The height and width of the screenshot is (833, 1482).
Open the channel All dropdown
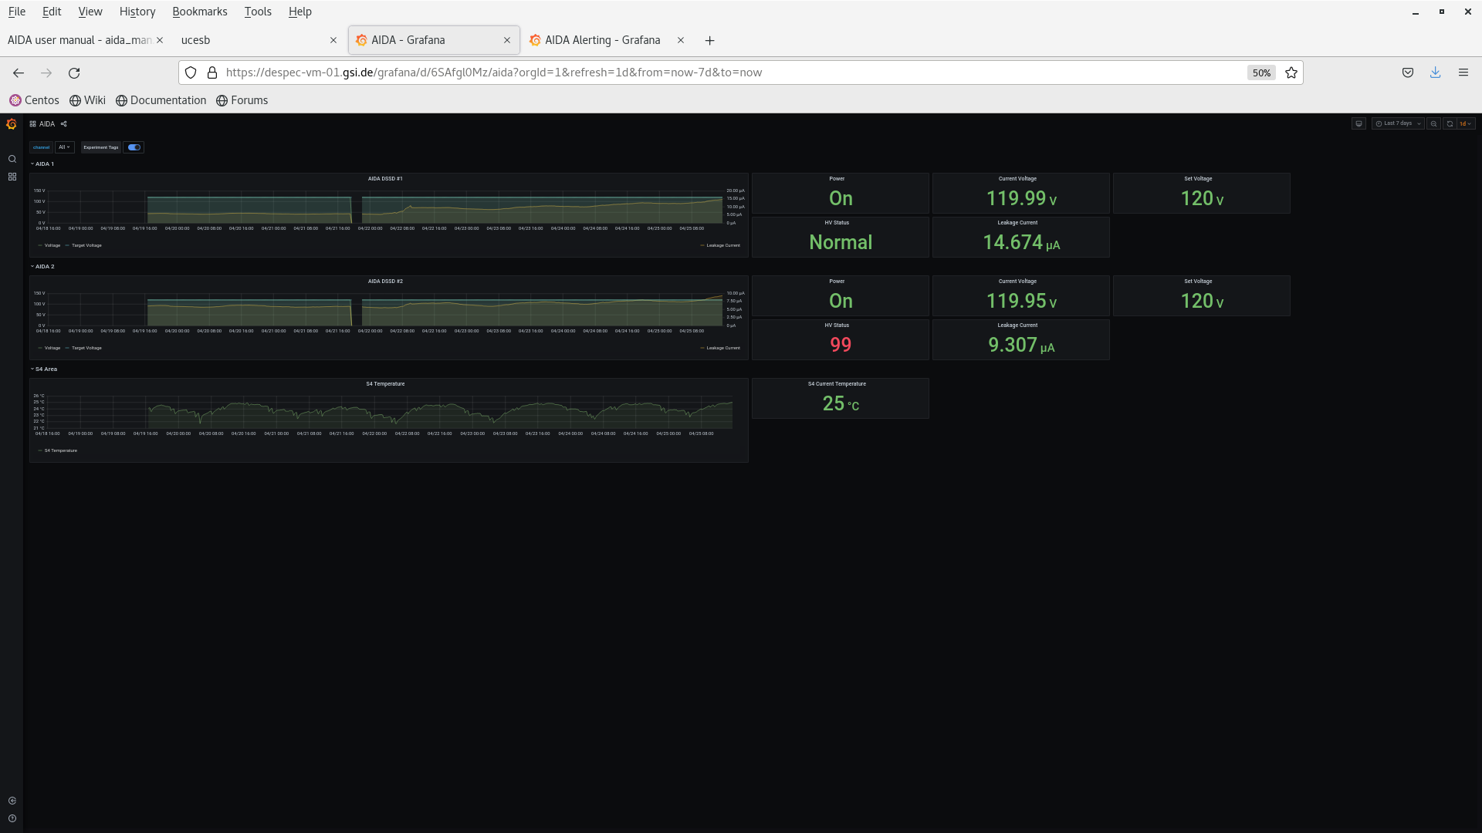pyautogui.click(x=64, y=147)
